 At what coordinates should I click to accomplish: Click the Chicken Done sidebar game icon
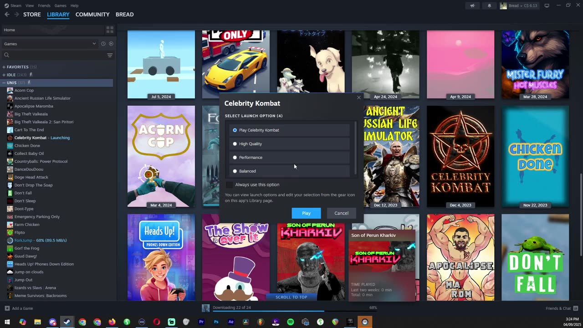(x=10, y=146)
